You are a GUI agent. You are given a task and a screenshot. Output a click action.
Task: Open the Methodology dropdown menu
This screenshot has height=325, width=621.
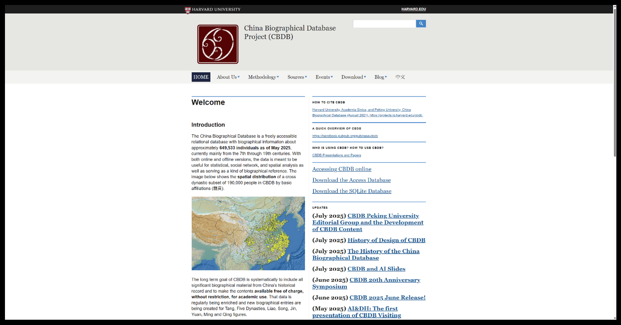[x=263, y=77]
